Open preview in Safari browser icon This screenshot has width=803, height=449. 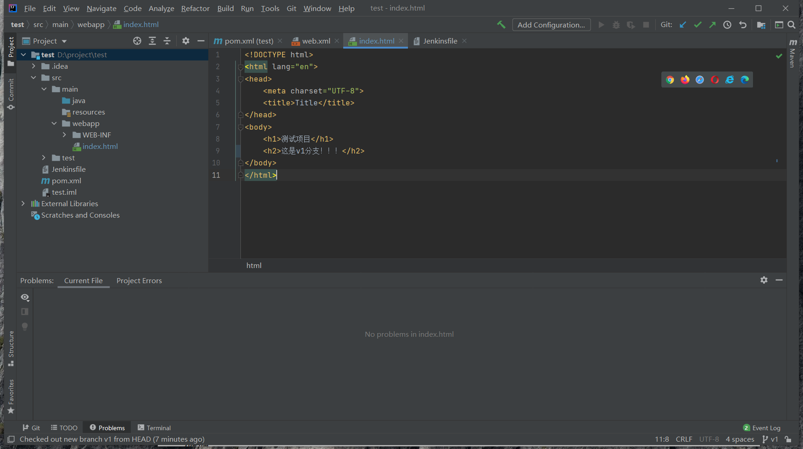[x=700, y=80]
